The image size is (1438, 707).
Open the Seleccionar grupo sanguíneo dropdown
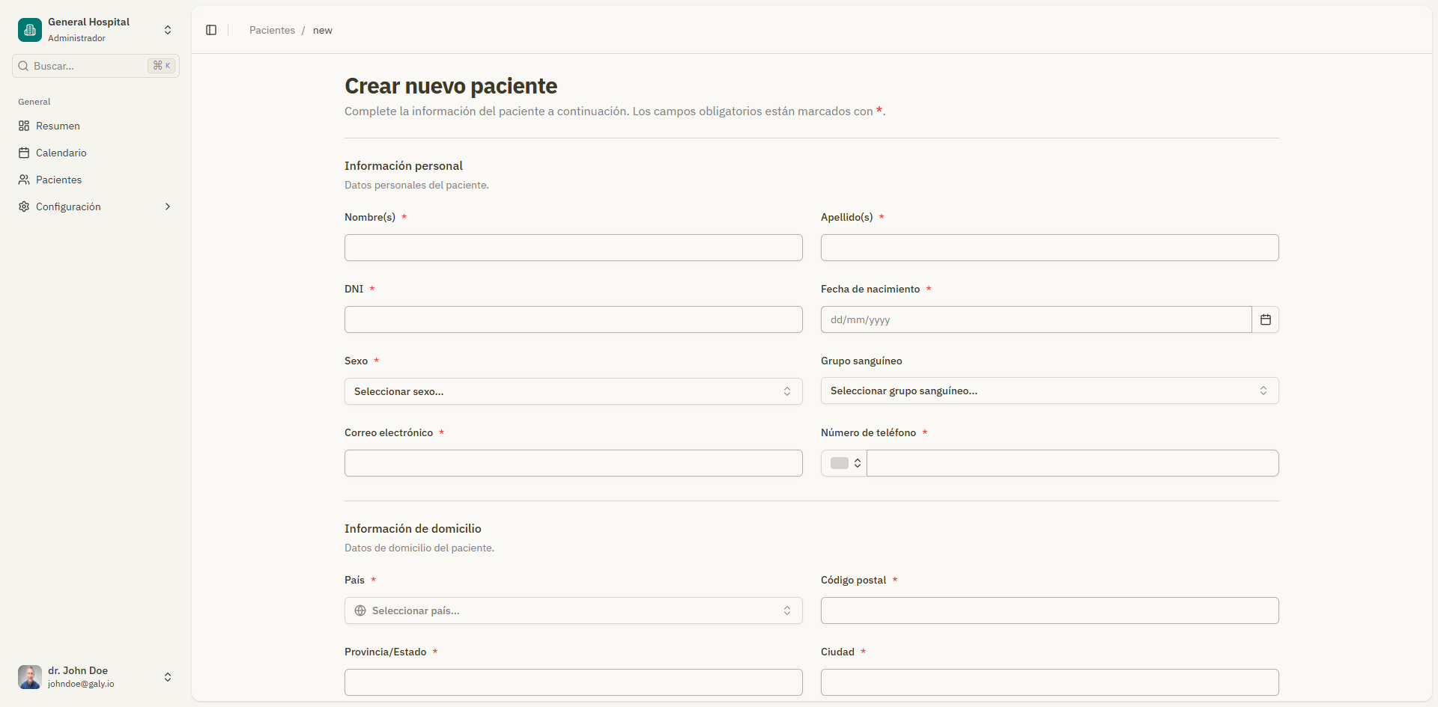pos(1049,390)
